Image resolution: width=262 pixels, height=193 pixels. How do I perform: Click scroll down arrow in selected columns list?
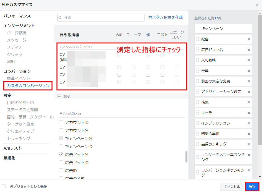tap(260, 177)
